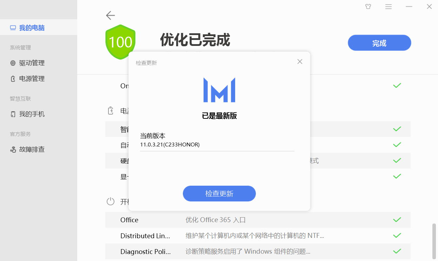Click the 检查更新 dialog title text
The width and height of the screenshot is (438, 261).
tap(146, 63)
